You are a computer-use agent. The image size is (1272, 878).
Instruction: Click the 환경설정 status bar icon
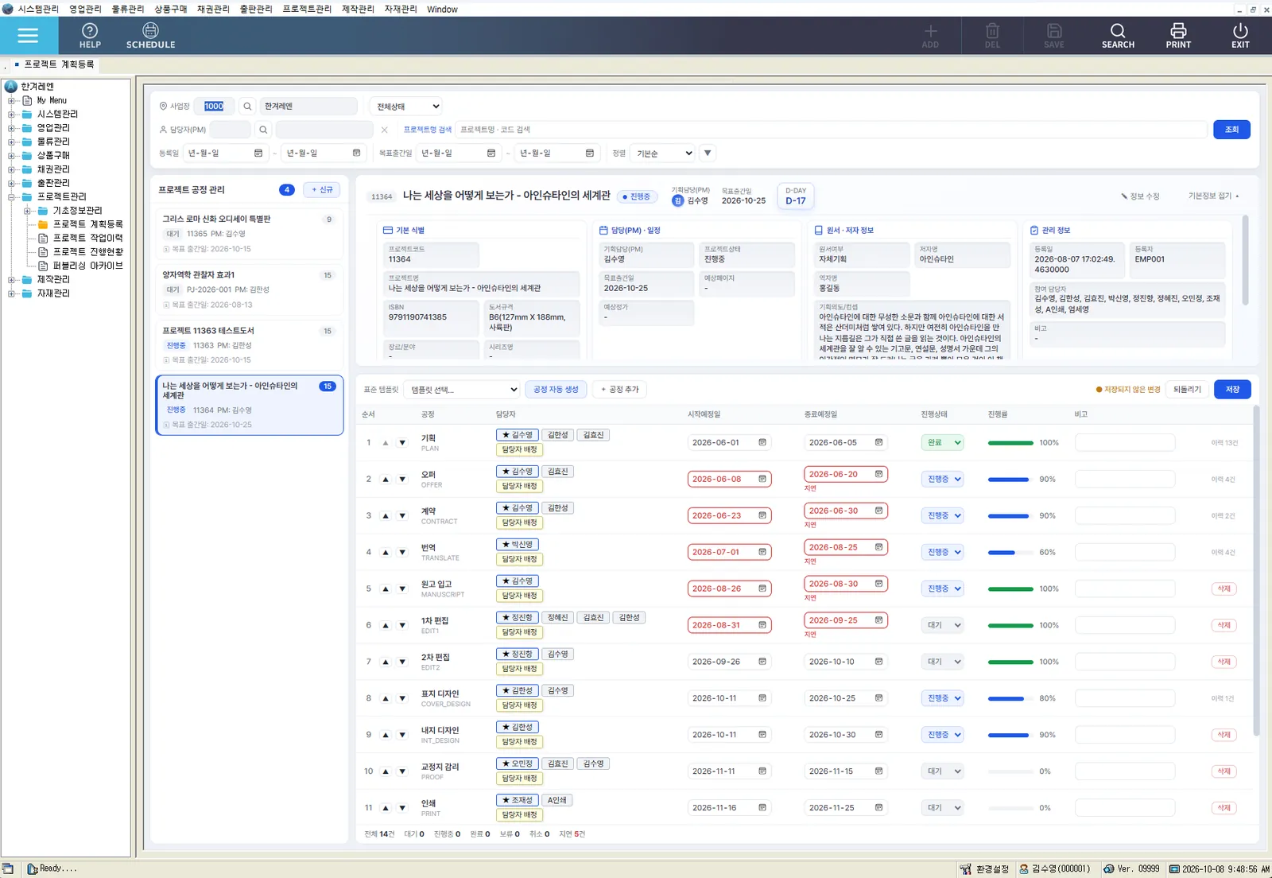pyautogui.click(x=984, y=869)
